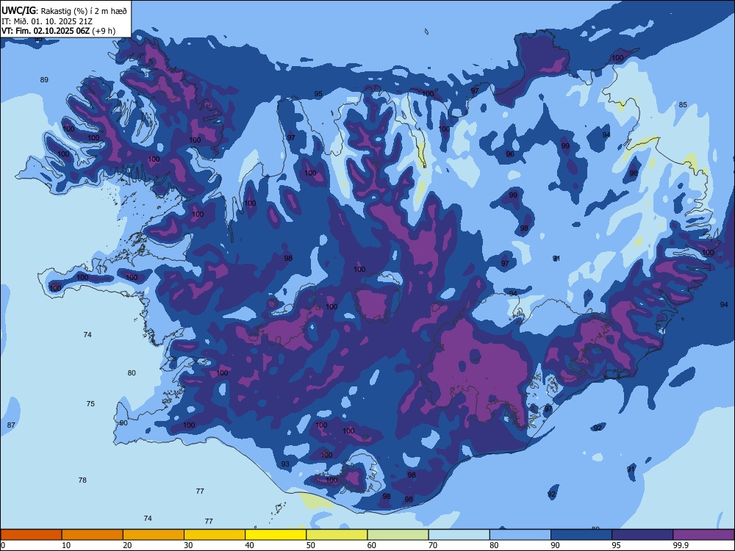Click the '50' legend tick label

click(x=311, y=545)
